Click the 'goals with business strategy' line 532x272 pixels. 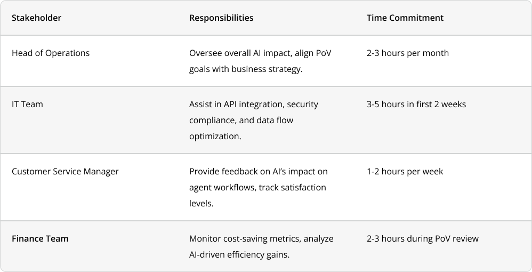click(246, 69)
